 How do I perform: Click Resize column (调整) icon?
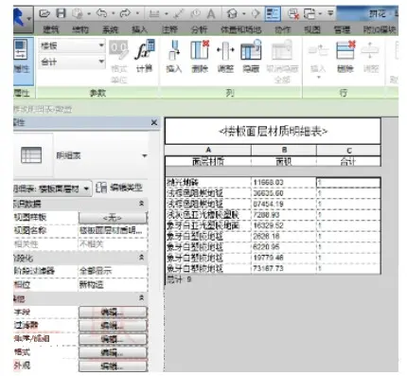[x=225, y=50]
